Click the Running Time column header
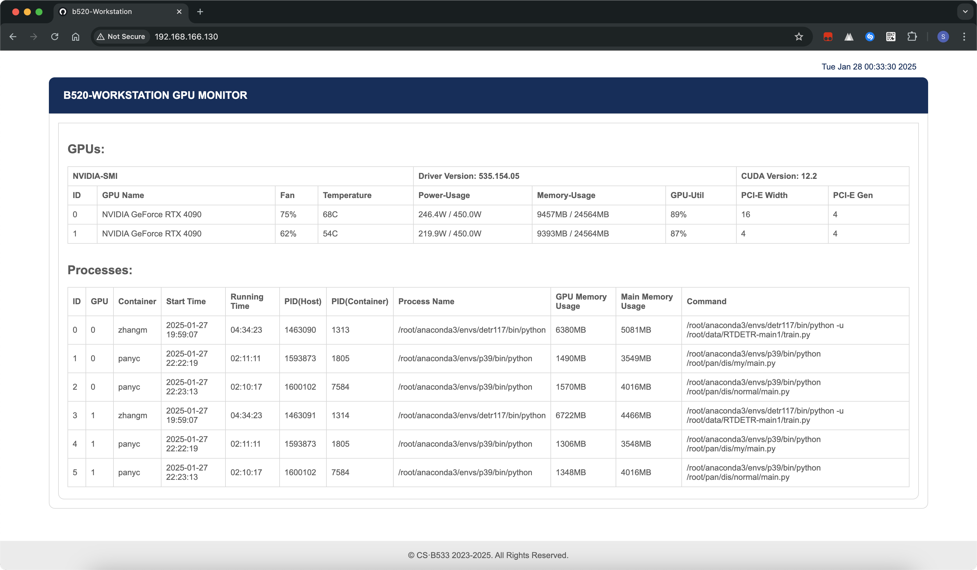The width and height of the screenshot is (977, 570). (x=246, y=301)
